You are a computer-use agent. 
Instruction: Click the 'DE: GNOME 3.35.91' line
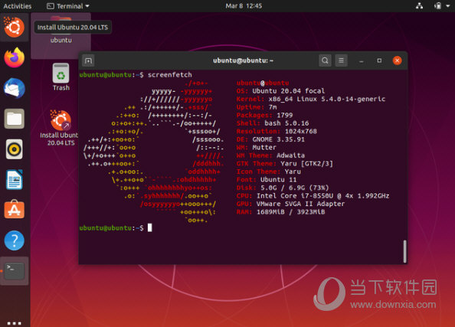click(270, 139)
